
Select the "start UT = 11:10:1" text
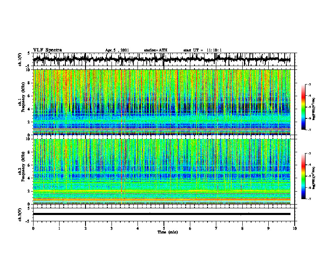(202, 50)
